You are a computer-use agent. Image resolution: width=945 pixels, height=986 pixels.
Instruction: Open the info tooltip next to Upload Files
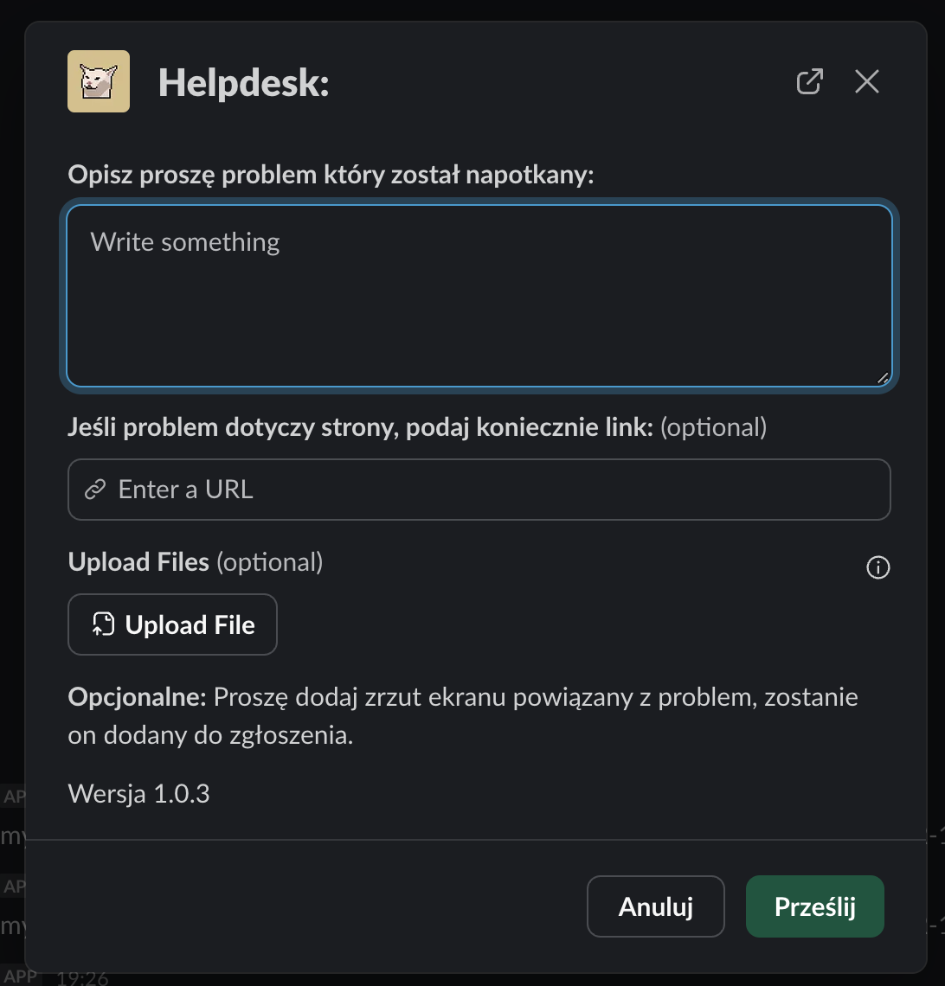pos(877,567)
